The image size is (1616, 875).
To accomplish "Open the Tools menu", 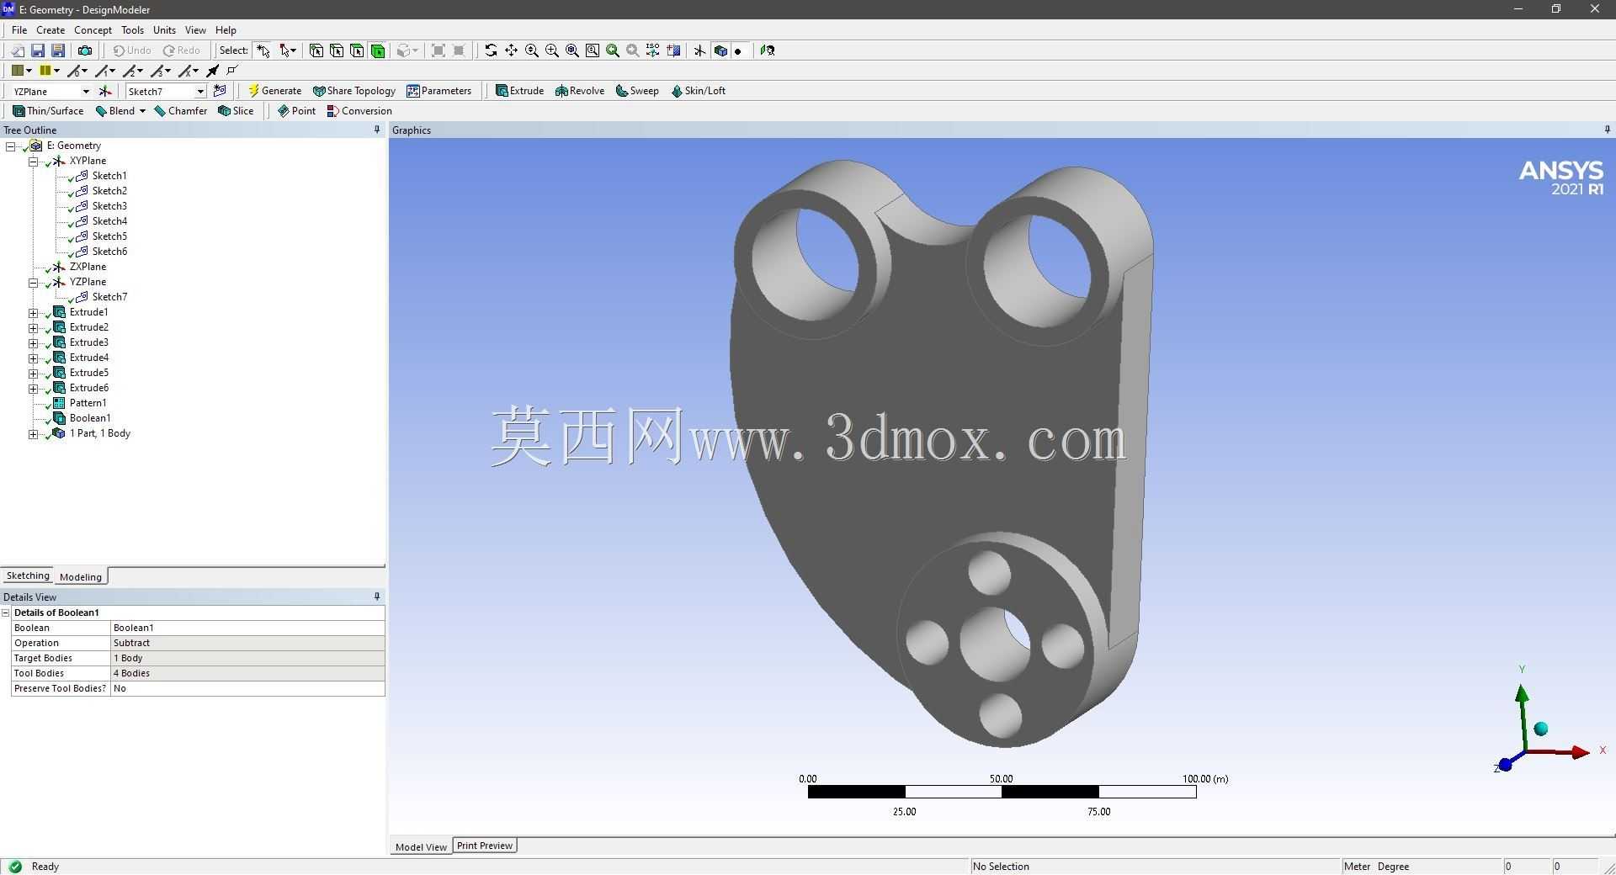I will [132, 29].
